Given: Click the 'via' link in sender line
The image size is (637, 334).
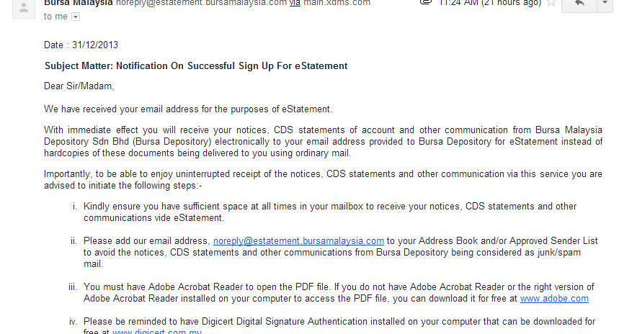Looking at the screenshot, I should pyautogui.click(x=295, y=4).
